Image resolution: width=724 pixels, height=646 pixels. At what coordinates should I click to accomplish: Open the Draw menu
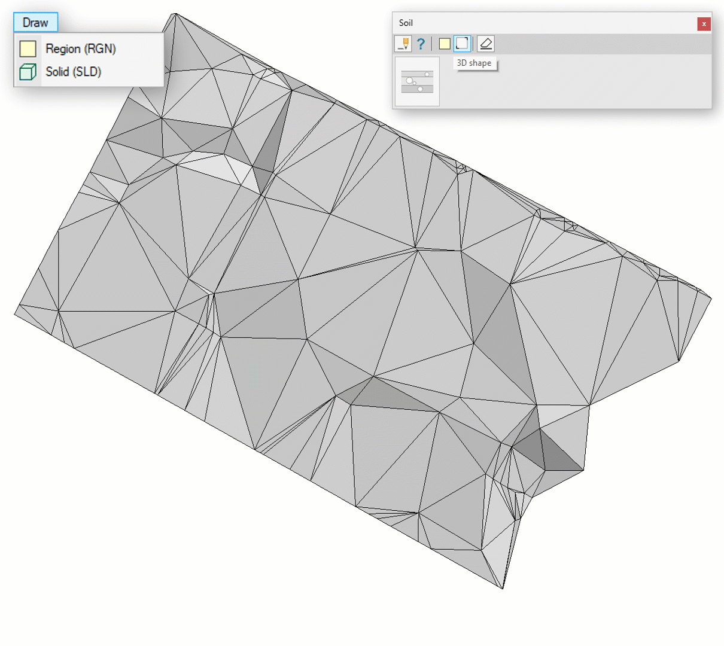point(35,23)
